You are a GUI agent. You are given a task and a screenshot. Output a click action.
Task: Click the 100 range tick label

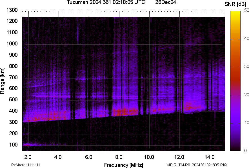(13, 145)
